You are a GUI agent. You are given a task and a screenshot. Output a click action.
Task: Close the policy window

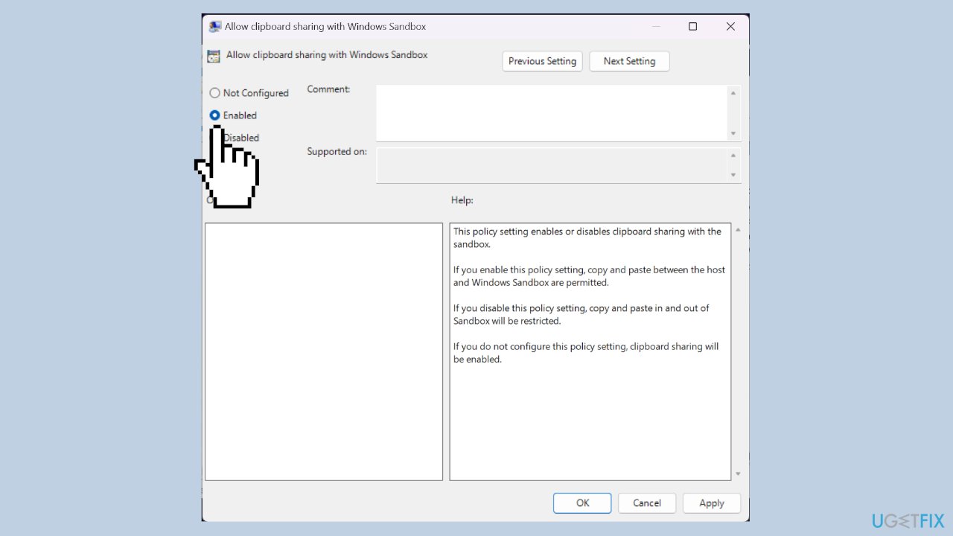[730, 26]
